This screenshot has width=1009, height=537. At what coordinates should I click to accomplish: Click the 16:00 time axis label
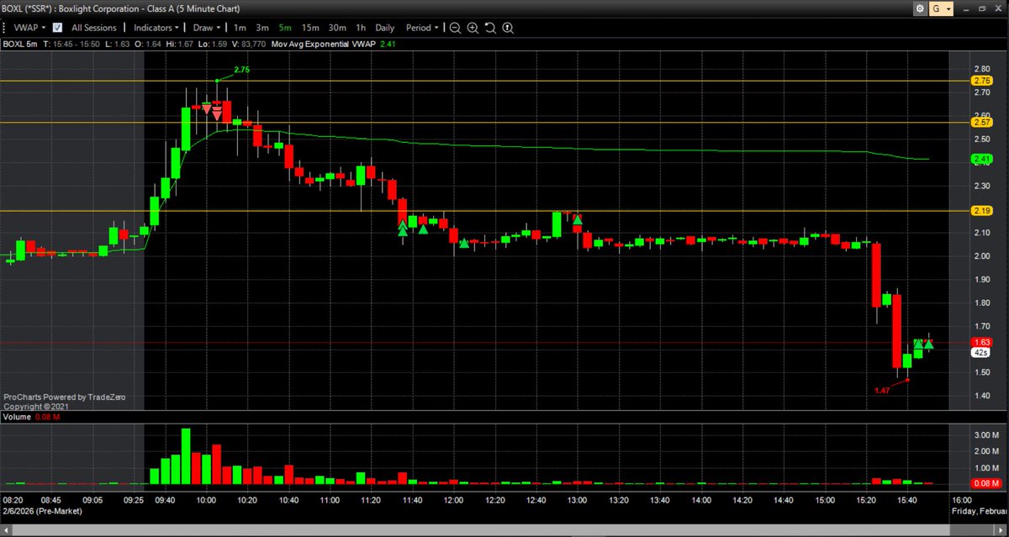point(961,499)
